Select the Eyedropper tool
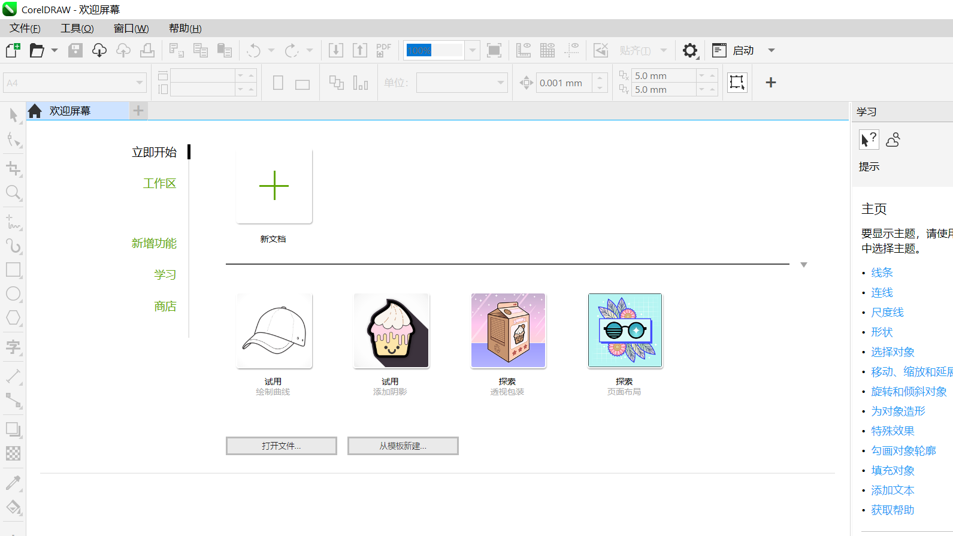Viewport: 953px width, 536px height. pyautogui.click(x=13, y=483)
